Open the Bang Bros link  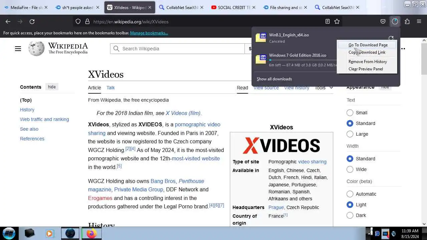pyautogui.click(x=163, y=181)
